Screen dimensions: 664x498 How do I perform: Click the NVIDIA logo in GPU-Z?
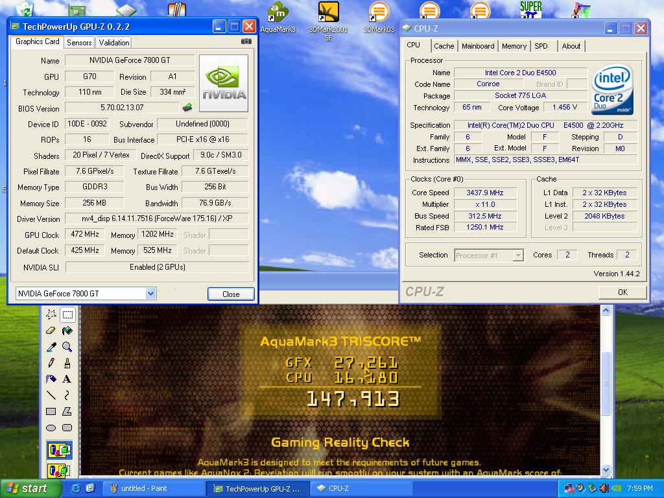point(224,83)
